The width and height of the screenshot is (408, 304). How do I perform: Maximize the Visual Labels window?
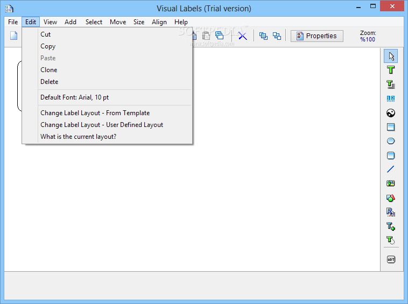373,6
